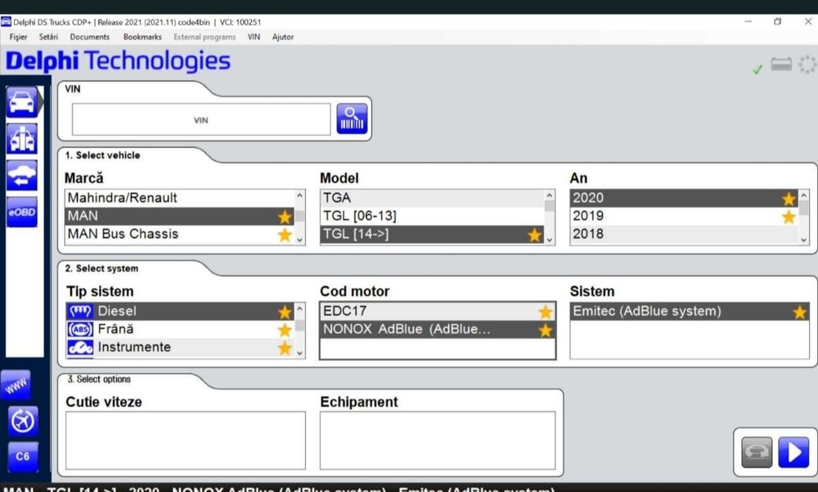This screenshot has width=818, height=492.
Task: Click the vehicle history swap icon
Action: coord(22,175)
